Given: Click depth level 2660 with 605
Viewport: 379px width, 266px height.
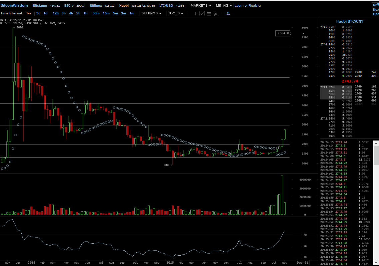Looking at the screenshot, I should (x=365, y=100).
